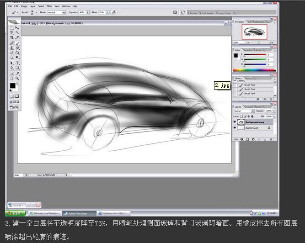Select the Notes tool
Viewport: 305px width, 243px height.
[12, 74]
